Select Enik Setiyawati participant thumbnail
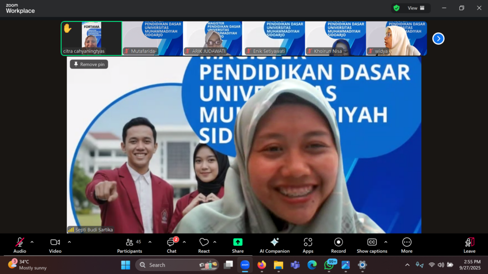This screenshot has height=274, width=488. pyautogui.click(x=274, y=39)
